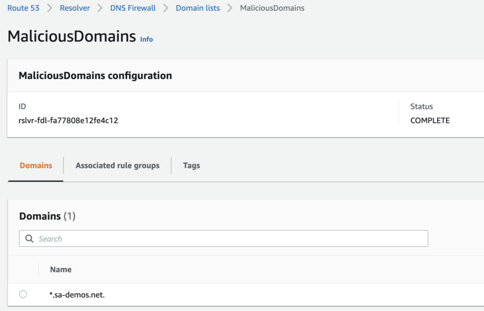Focus the domains Search field
Viewport: 484px width, 311px height.
(x=224, y=239)
